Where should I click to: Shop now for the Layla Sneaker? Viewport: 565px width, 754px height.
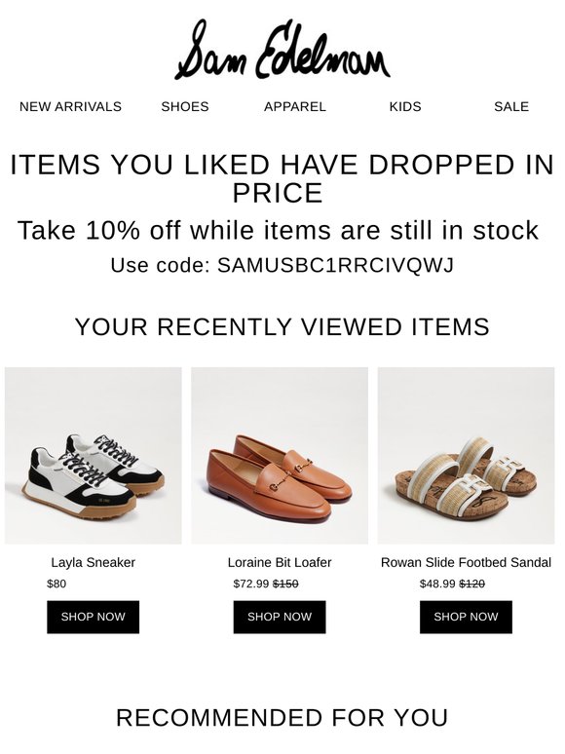tap(94, 617)
